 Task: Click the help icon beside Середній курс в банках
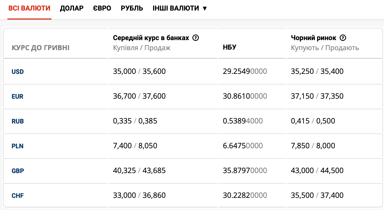pos(195,38)
